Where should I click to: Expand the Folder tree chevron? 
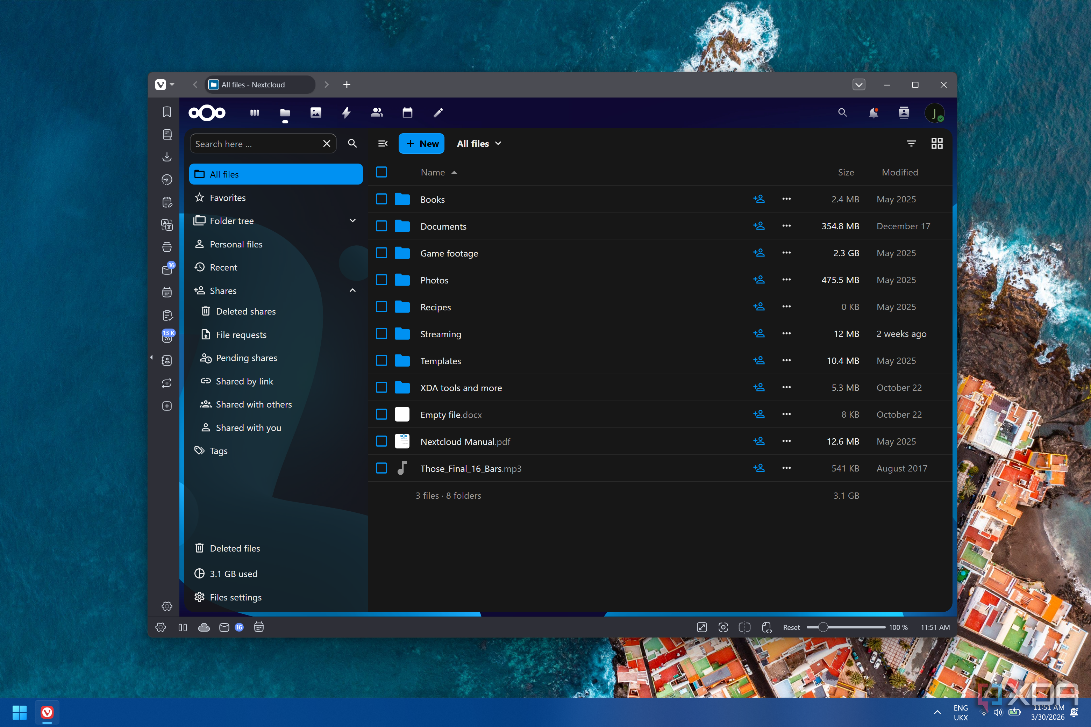click(x=352, y=221)
